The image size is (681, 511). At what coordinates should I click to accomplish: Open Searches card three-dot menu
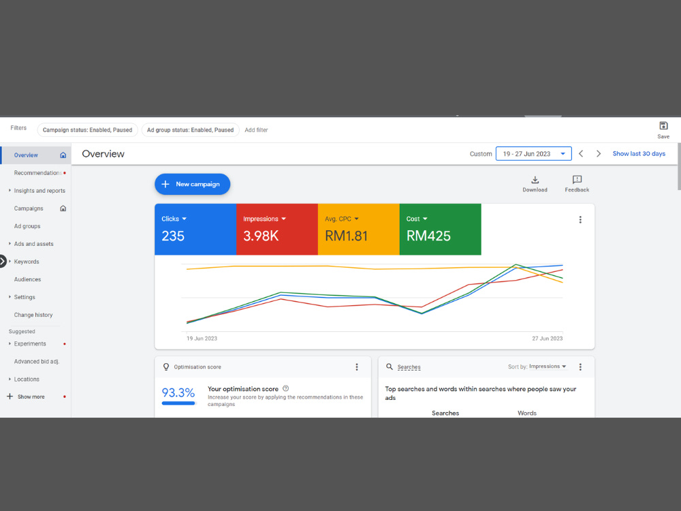[580, 367]
